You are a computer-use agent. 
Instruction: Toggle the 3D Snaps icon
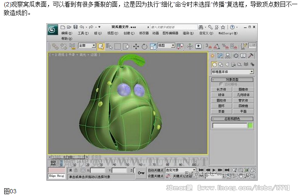(x=208, y=46)
